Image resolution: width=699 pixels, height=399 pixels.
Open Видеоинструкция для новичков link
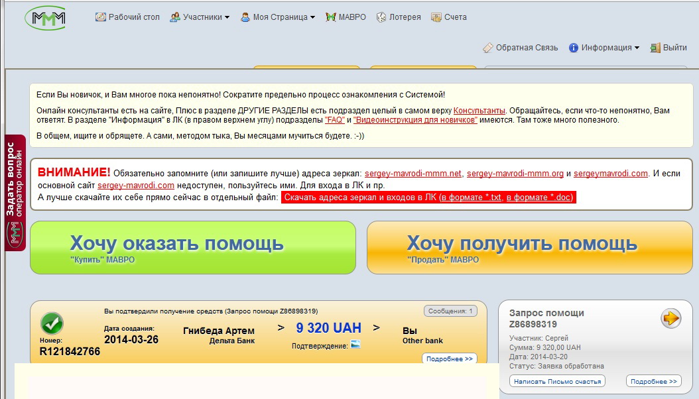click(x=415, y=120)
